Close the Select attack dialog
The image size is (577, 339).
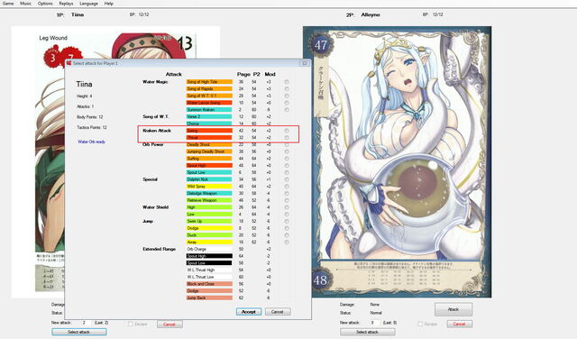coord(305,63)
